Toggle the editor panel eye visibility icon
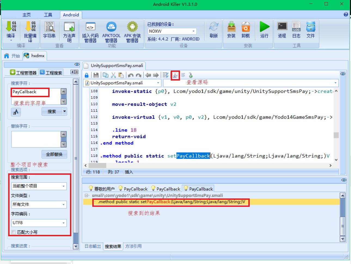The height and width of the screenshot is (264, 351). pos(343,74)
